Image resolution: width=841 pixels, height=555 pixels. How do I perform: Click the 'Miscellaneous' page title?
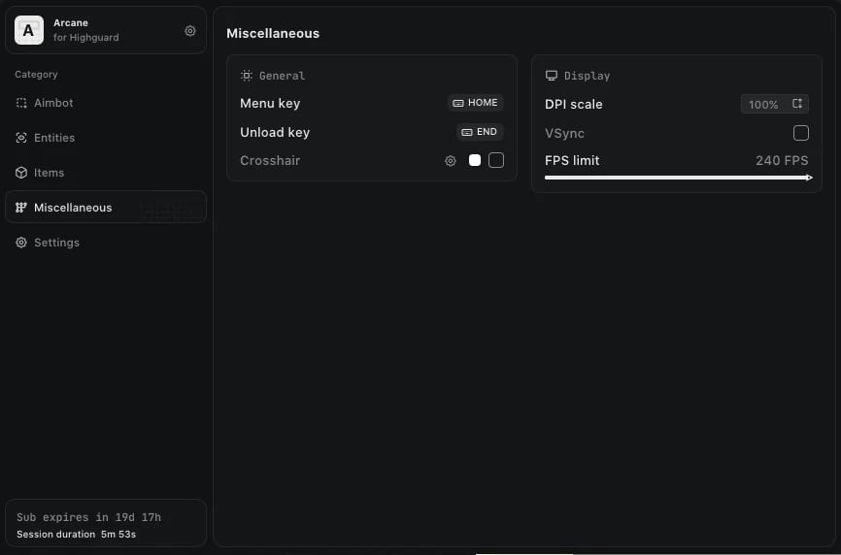tap(273, 33)
